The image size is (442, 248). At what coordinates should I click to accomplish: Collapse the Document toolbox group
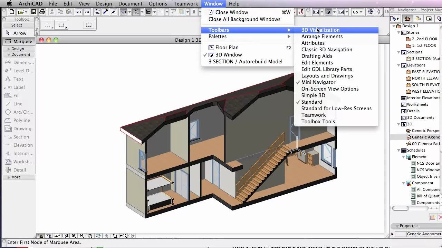pyautogui.click(x=9, y=55)
